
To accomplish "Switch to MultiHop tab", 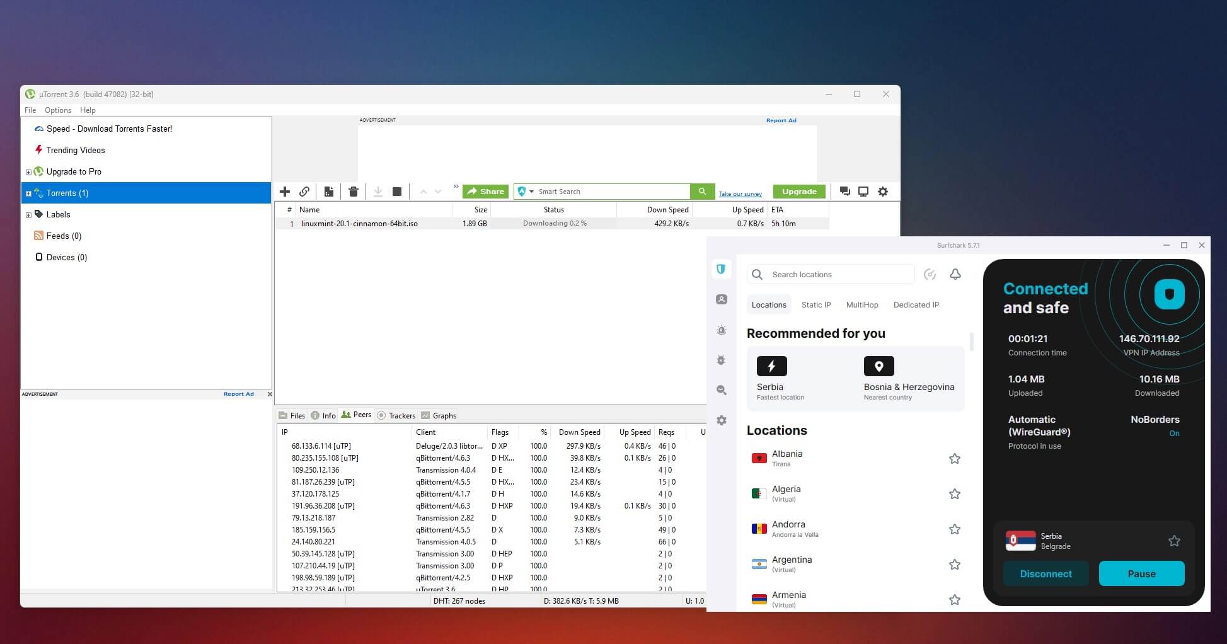I will (x=862, y=304).
